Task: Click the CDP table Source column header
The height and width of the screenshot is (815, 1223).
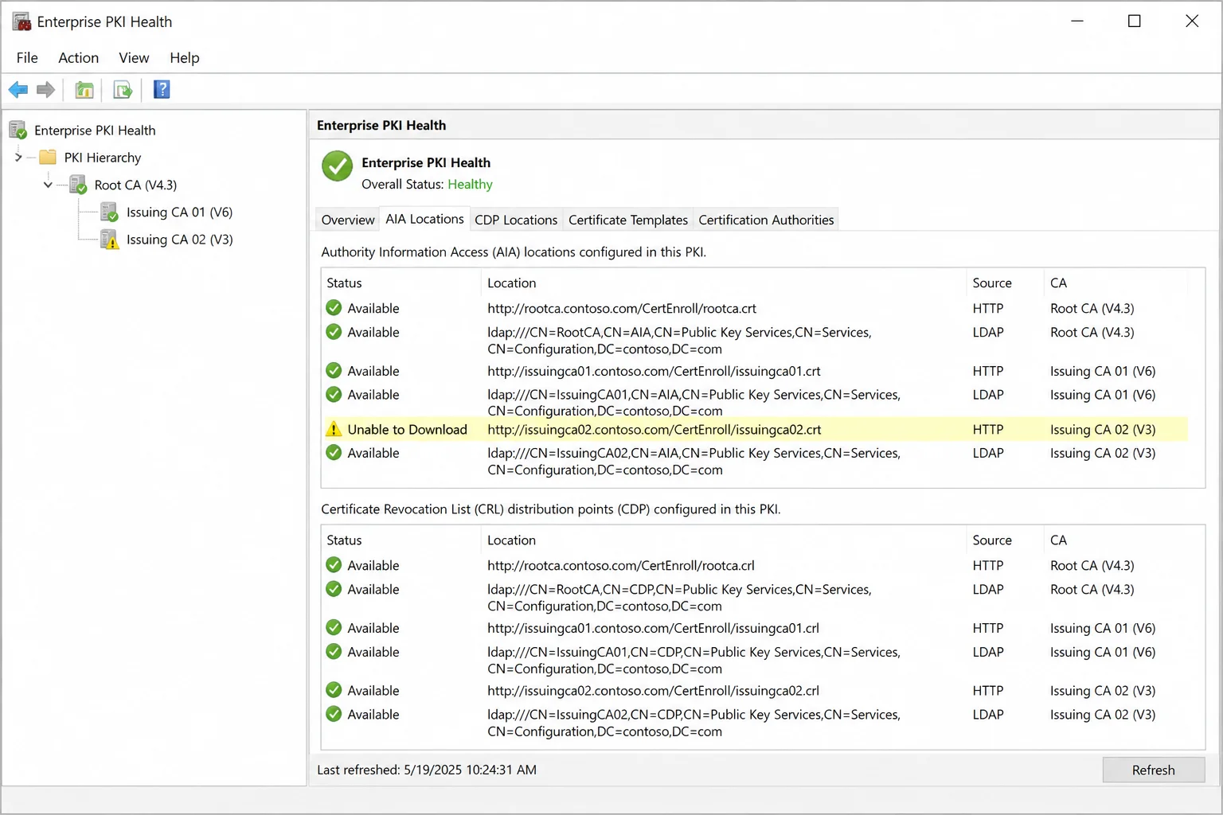Action: coord(1004,540)
